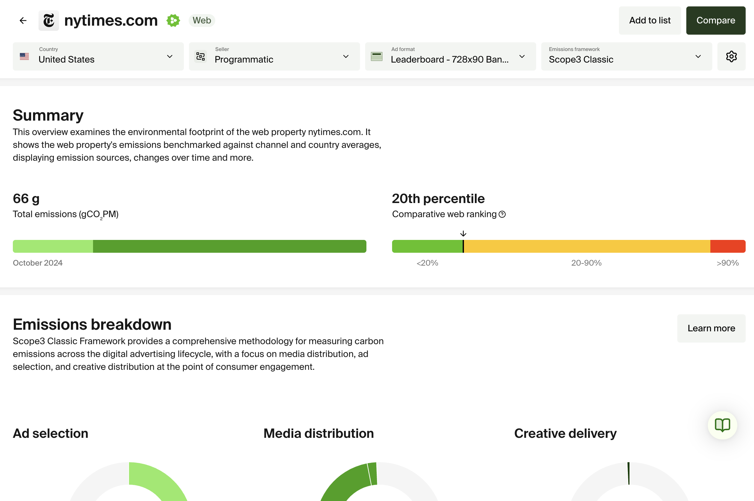Viewport: 754px width, 501px height.
Task: Click the Leaderboard ad format icon
Action: pos(377,56)
